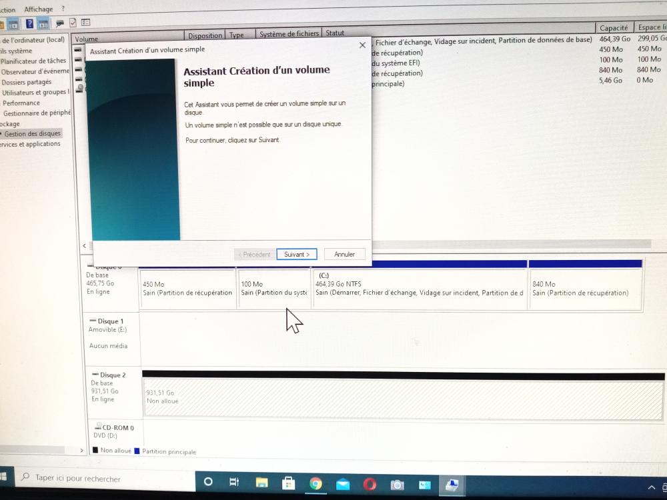Open Microsoft Store from the taskbar
The image size is (667, 500).
pyautogui.click(x=288, y=483)
